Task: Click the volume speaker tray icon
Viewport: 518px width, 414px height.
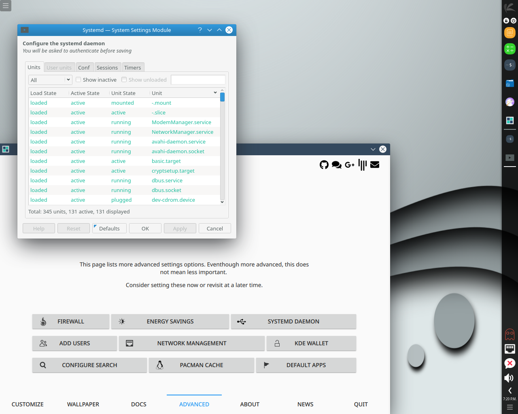Action: pos(509,378)
